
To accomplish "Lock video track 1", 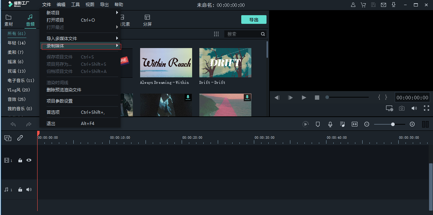I will (x=20, y=160).
